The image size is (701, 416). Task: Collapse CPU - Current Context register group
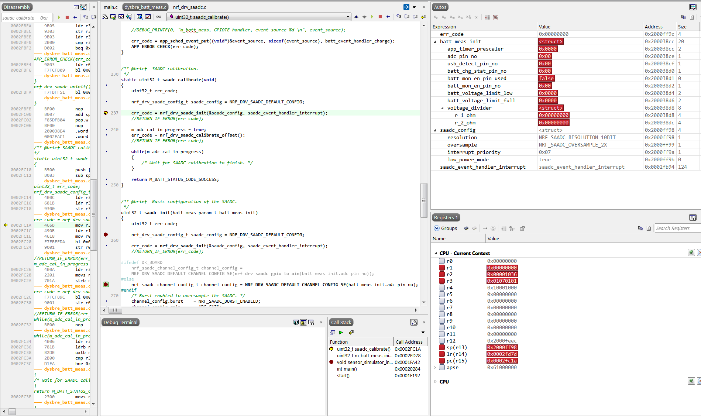436,253
